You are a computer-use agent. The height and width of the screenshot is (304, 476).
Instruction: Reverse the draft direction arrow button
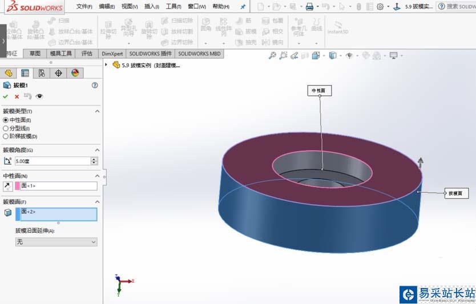pos(7,187)
